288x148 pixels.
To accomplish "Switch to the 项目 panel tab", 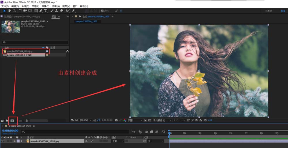I will [54, 16].
